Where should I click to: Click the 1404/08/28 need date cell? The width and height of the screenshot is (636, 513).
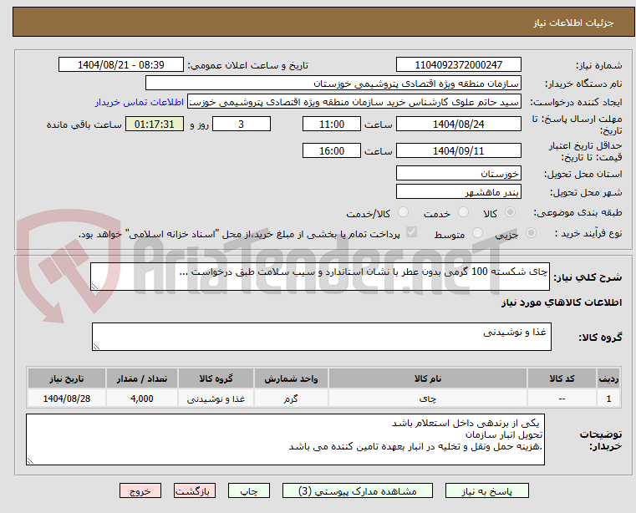67,399
